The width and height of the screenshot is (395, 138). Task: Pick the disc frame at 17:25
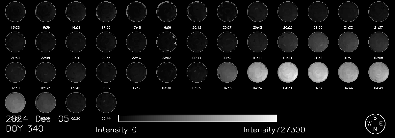click(x=106, y=12)
